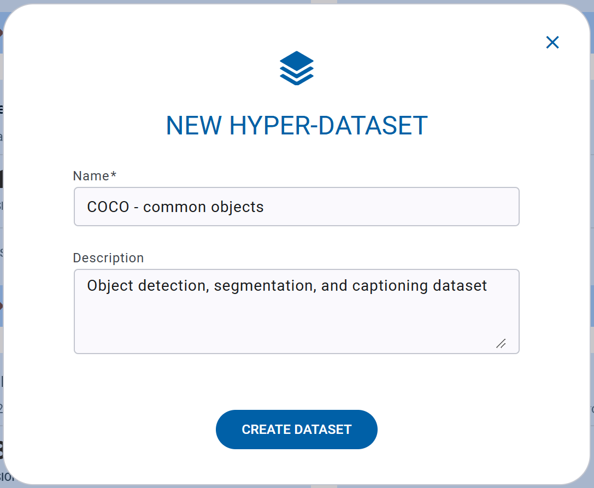Place cursor in the captioning dataset description text
594x488 pixels.
click(x=287, y=285)
